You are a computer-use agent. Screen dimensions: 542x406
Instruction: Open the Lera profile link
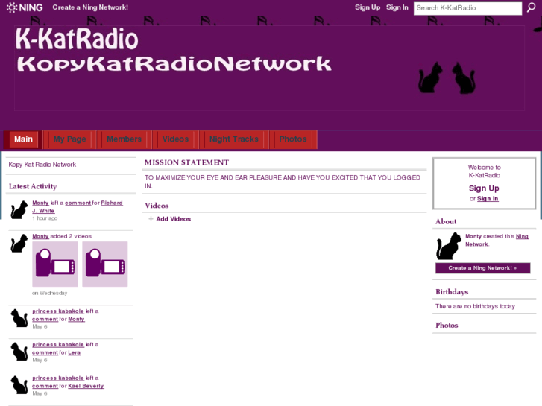tap(75, 352)
